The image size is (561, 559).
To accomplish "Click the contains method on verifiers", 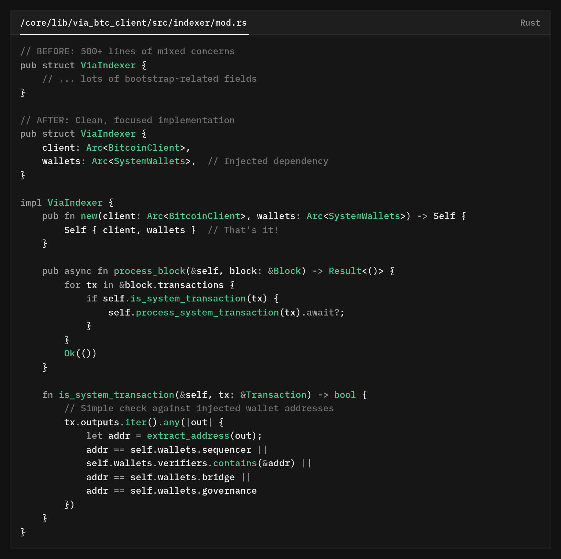I will point(235,463).
